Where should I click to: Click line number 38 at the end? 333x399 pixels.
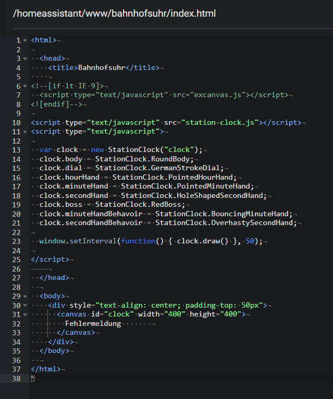pyautogui.click(x=17, y=378)
